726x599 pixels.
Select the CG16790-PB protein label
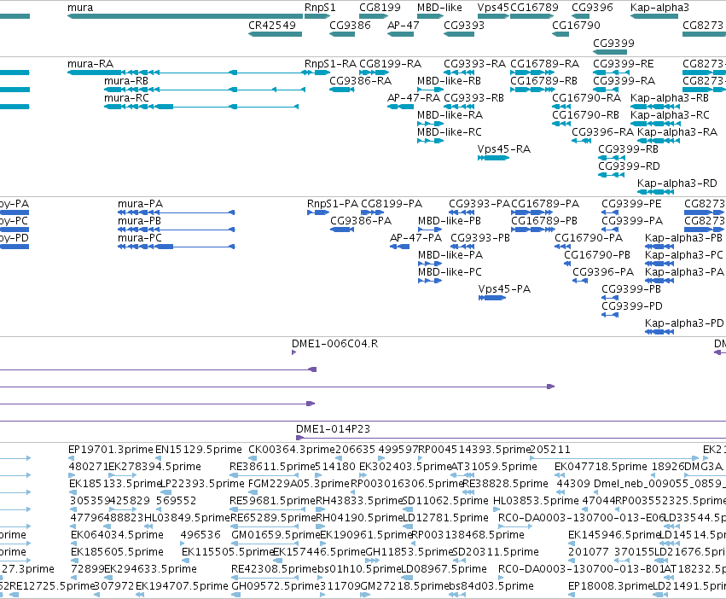coord(597,255)
